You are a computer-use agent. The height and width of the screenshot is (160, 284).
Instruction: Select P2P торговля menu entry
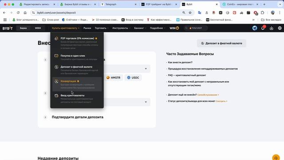pyautogui.click(x=77, y=43)
